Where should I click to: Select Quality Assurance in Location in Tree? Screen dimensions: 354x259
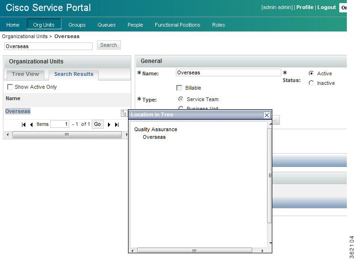(156, 129)
